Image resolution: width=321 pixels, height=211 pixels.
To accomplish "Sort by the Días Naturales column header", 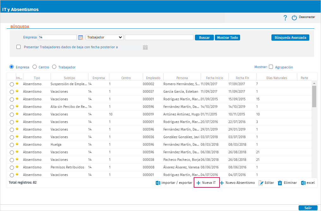I will click(276, 78).
